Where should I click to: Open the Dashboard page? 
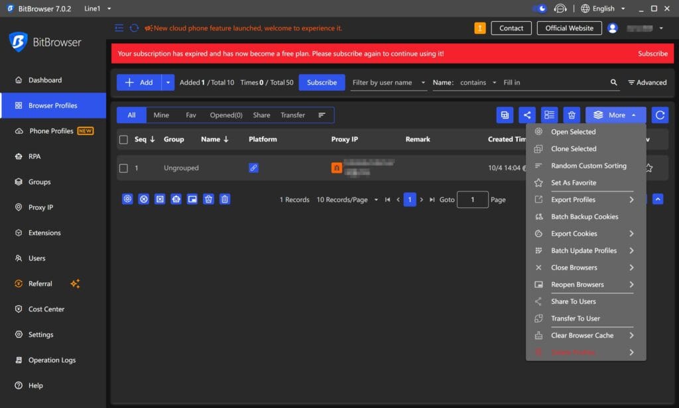(44, 80)
